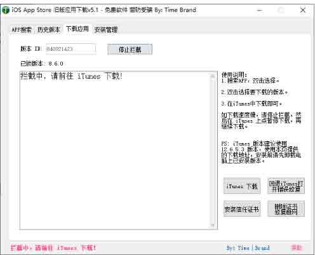Click the log box scrollbar down arrow
The image size is (315, 255).
pyautogui.click(x=212, y=225)
